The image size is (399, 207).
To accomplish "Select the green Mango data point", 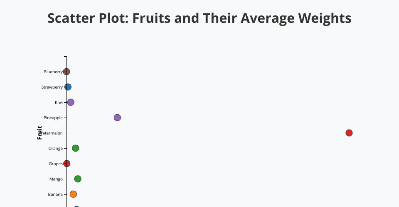I will [78, 179].
